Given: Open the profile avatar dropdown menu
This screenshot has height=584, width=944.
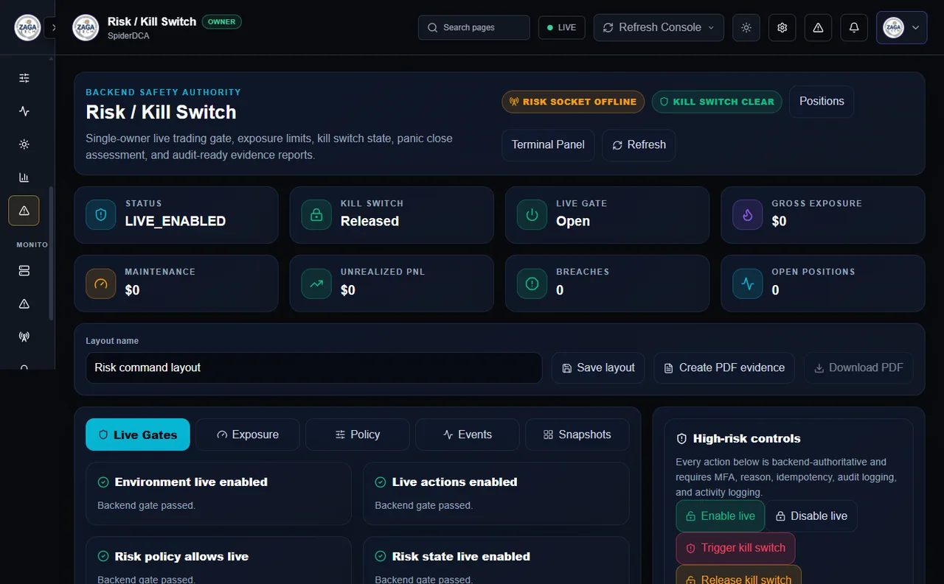Looking at the screenshot, I should pyautogui.click(x=901, y=27).
